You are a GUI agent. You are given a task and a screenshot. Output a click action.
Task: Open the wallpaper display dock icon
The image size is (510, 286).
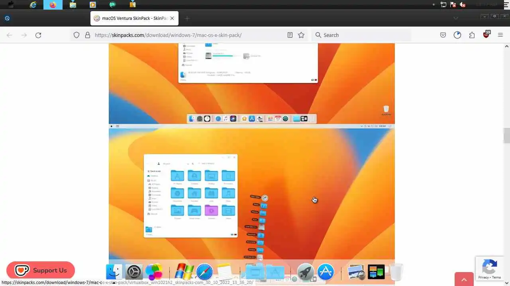click(376, 272)
